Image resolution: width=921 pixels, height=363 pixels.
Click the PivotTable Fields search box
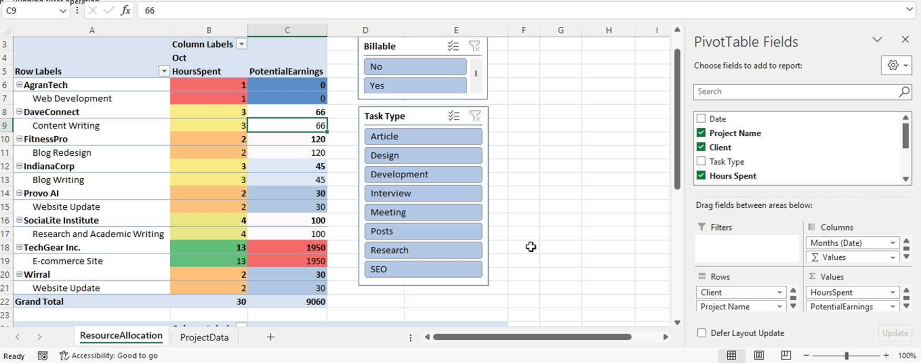(802, 92)
